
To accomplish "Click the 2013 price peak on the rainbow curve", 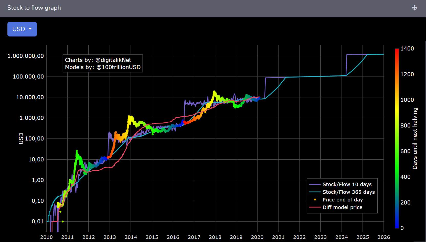I will point(129,116).
